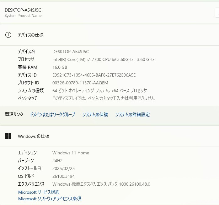
Task: Click the OS build value 26100.3194
Action: click(63, 176)
